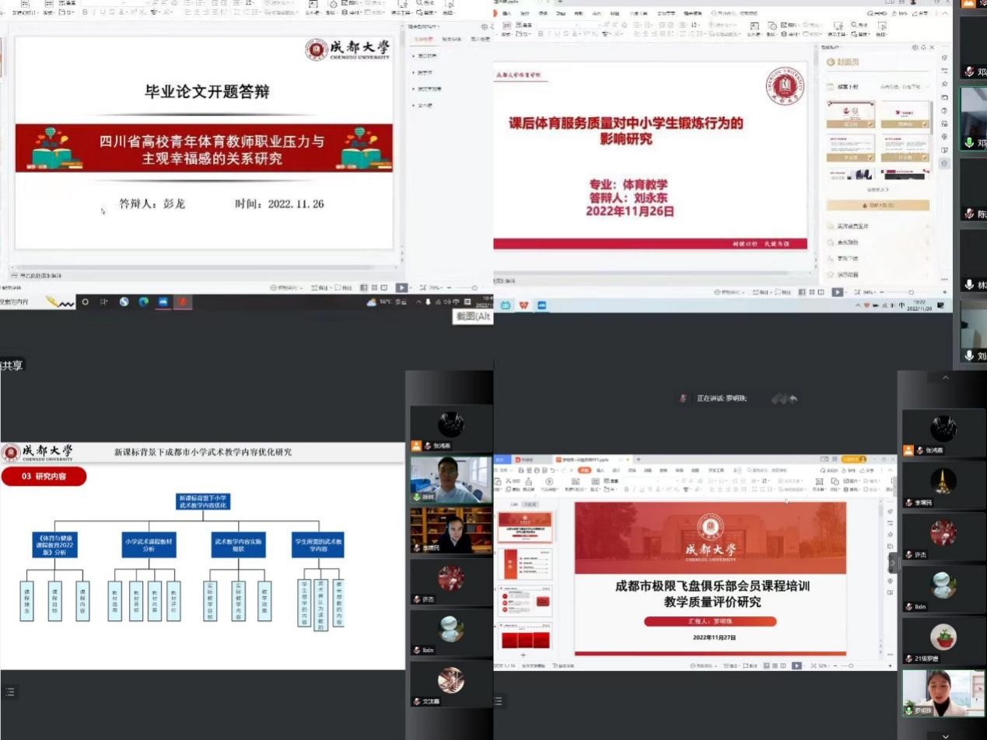Undo last action in 罗明珠 window toolbar

tap(552, 470)
